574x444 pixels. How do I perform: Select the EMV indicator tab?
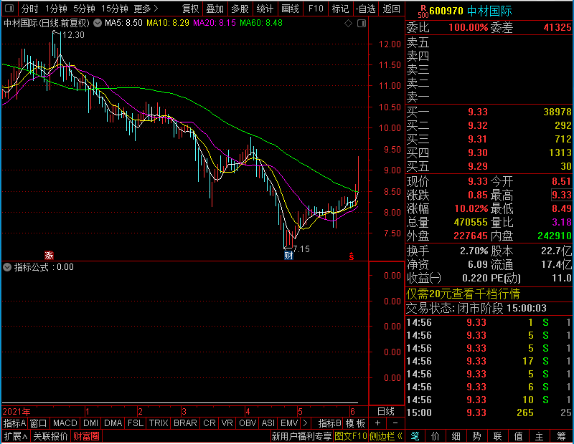289,423
